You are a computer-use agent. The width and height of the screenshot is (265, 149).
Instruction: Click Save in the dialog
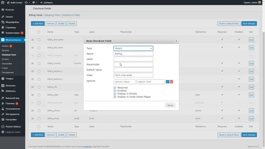(x=170, y=105)
